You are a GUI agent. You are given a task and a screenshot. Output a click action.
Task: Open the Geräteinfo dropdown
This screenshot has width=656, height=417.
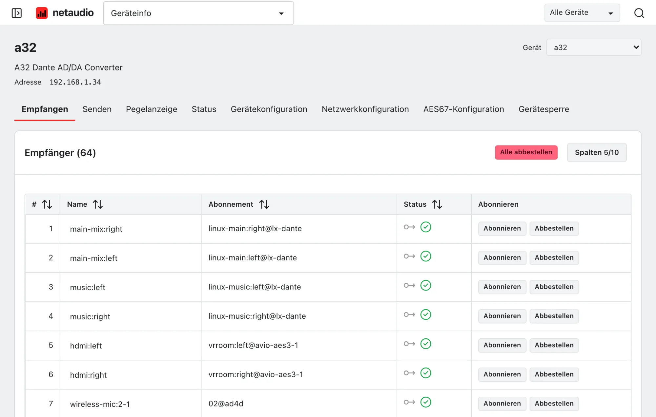[198, 13]
